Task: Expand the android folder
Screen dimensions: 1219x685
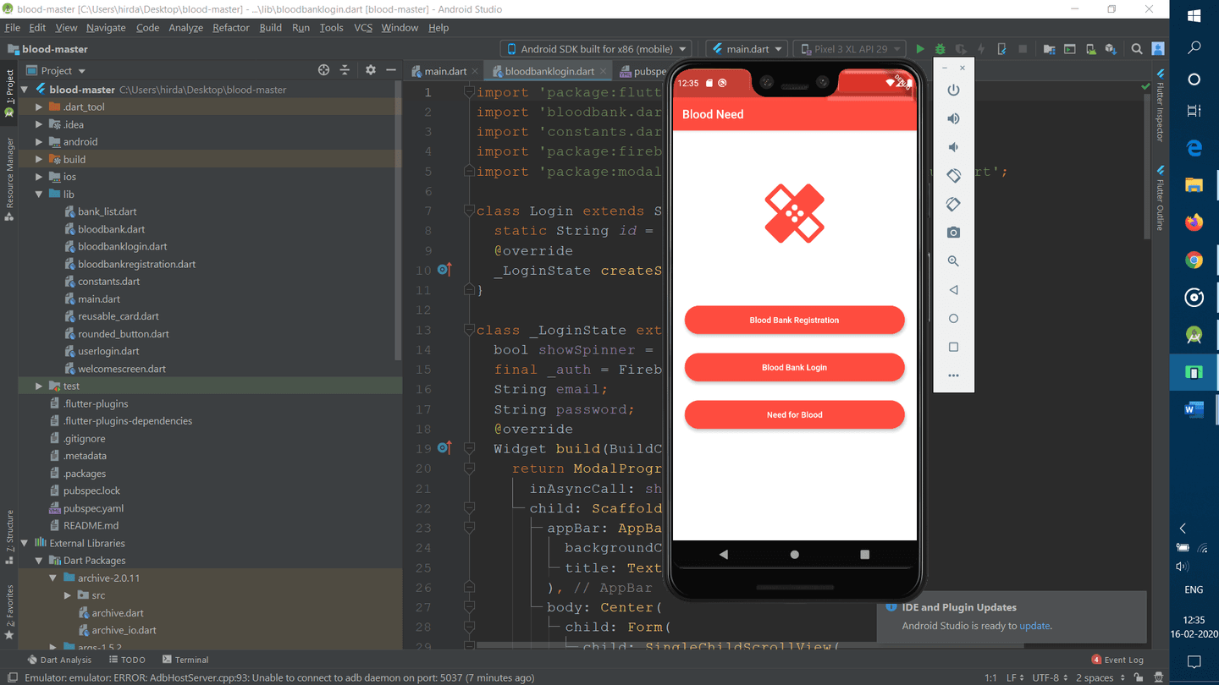Action: tap(39, 141)
